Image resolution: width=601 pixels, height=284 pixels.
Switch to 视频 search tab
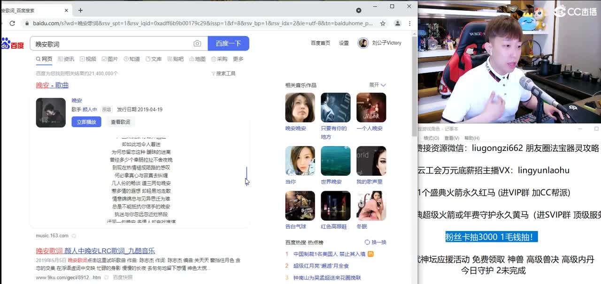[x=88, y=59]
